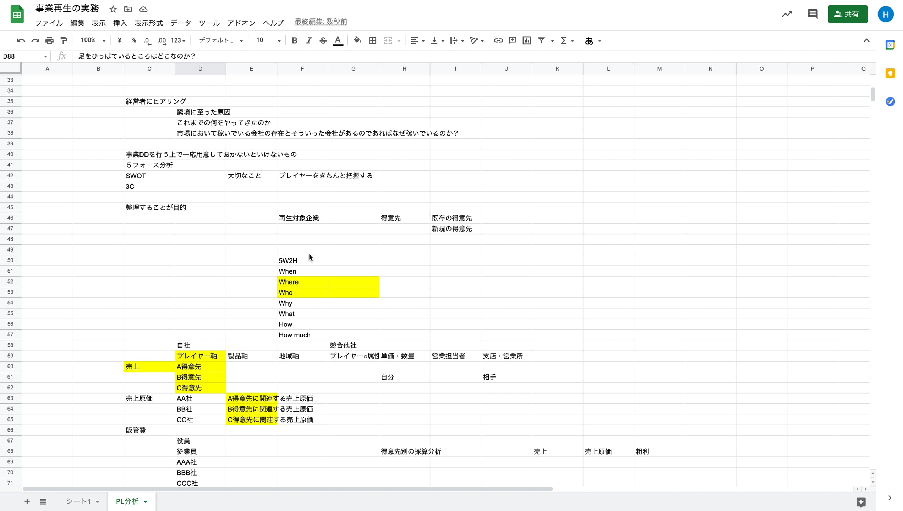903x511 pixels.
Task: Click the green 共有 share button
Action: click(x=847, y=14)
